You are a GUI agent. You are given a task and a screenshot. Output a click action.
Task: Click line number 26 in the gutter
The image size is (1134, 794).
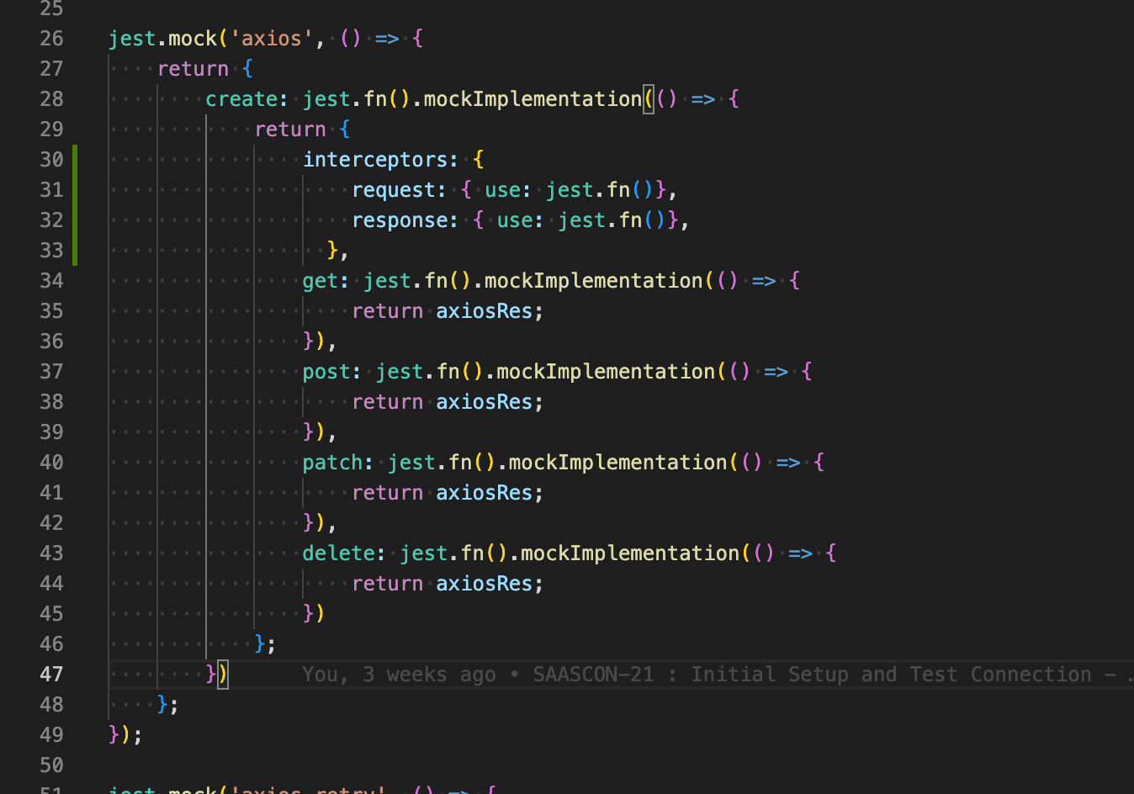(x=51, y=38)
